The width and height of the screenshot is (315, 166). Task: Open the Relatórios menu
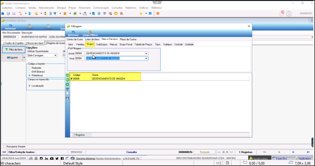pyautogui.click(x=131, y=8)
